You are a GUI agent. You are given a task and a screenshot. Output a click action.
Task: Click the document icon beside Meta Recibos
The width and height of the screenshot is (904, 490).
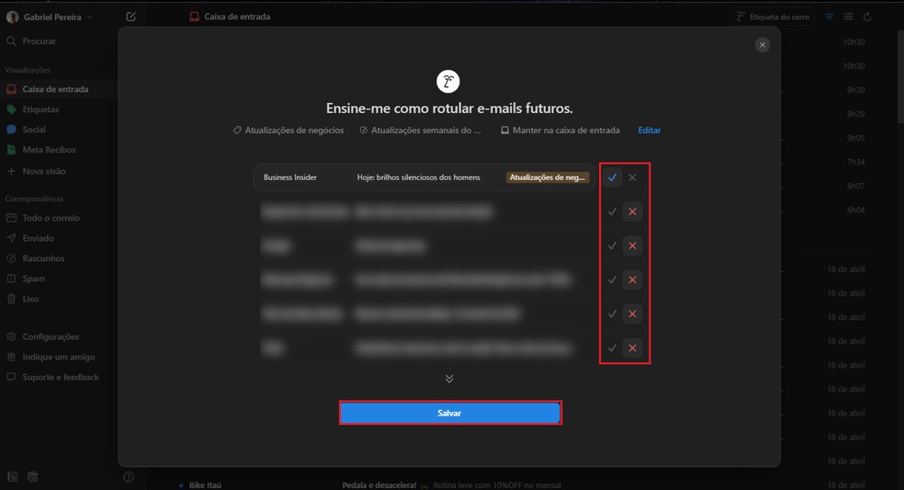11,150
